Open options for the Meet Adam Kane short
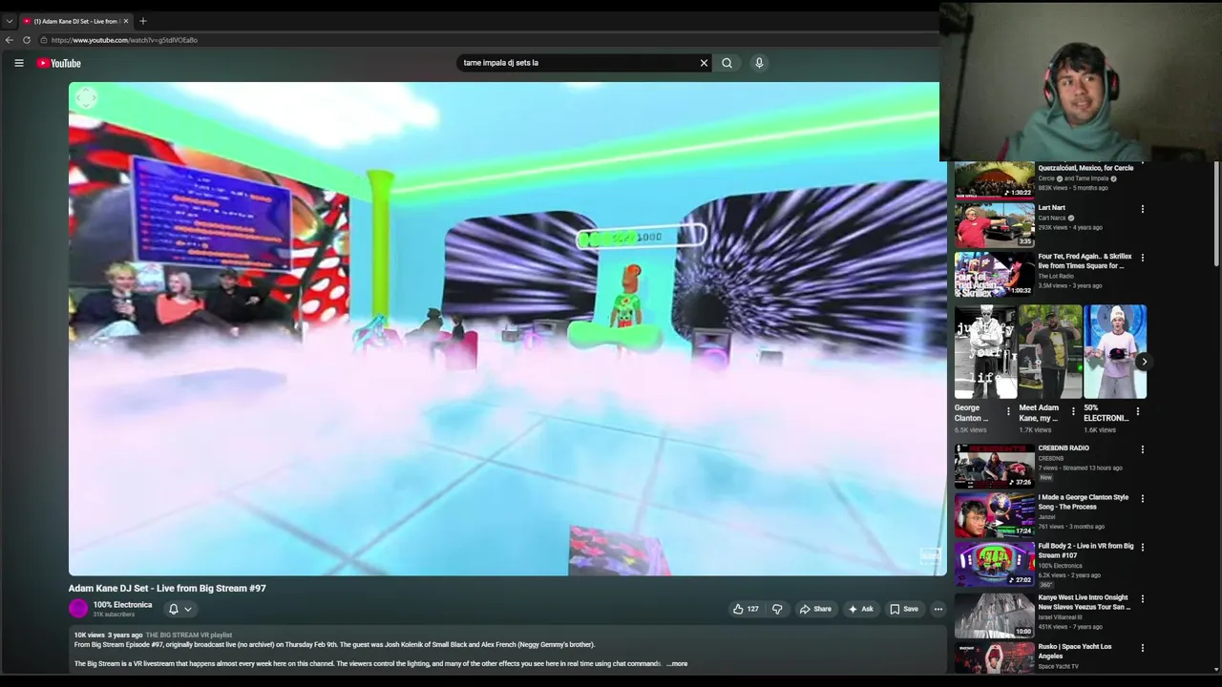 tap(1073, 411)
